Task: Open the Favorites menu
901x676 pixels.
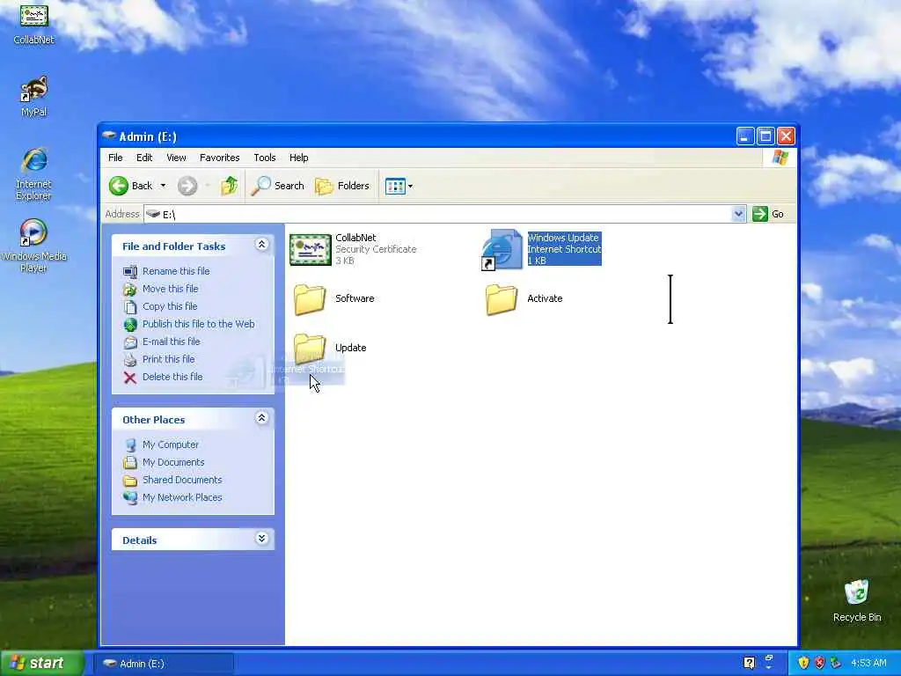Action: pos(219,158)
